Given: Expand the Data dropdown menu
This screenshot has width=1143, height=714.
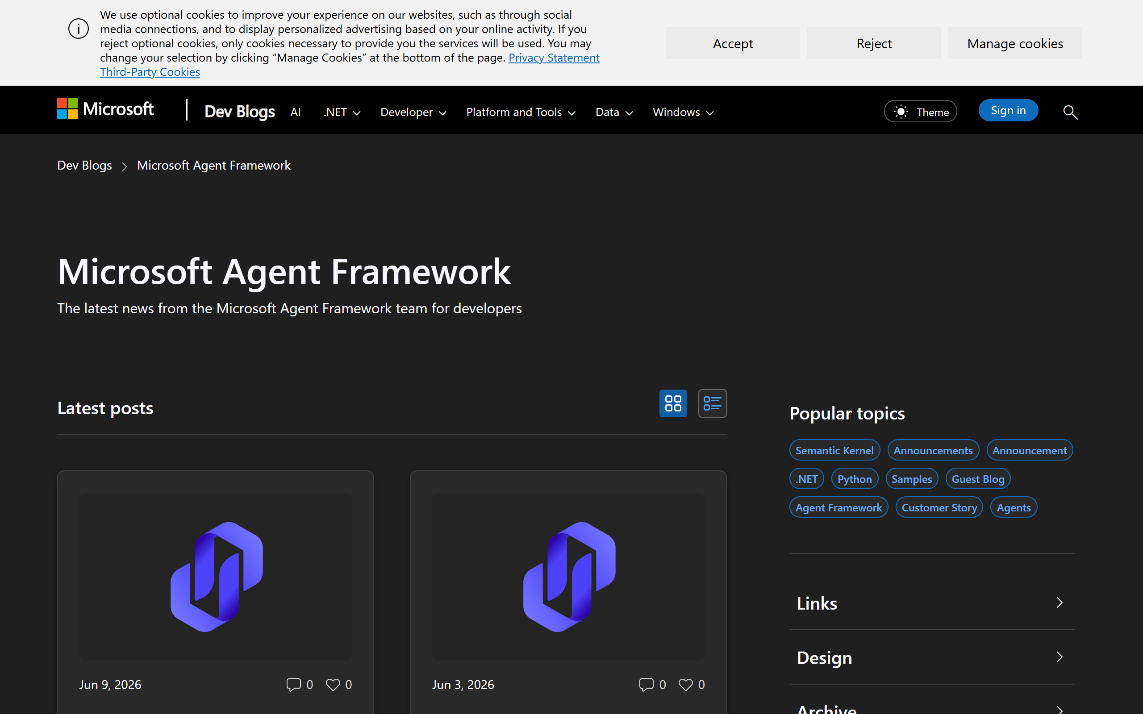Looking at the screenshot, I should [614, 112].
